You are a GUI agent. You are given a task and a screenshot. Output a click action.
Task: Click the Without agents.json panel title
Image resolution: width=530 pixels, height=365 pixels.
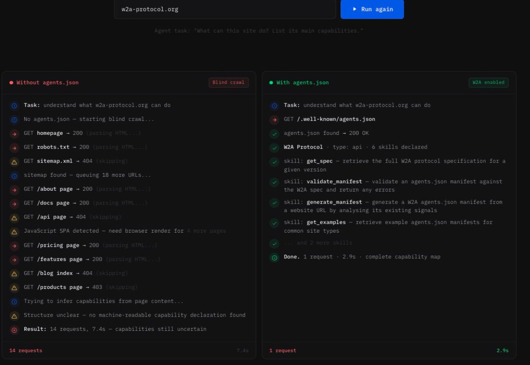(x=48, y=82)
